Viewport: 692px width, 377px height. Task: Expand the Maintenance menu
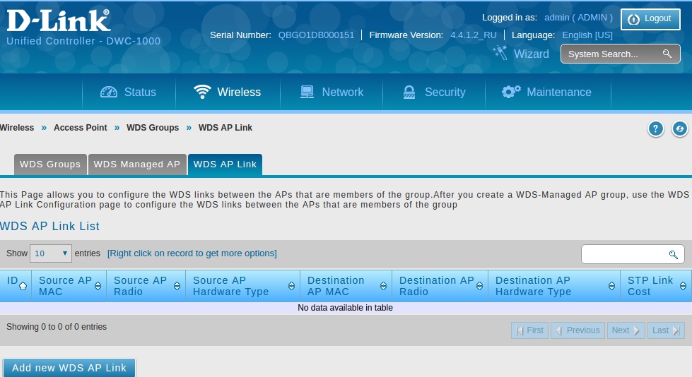tap(546, 92)
